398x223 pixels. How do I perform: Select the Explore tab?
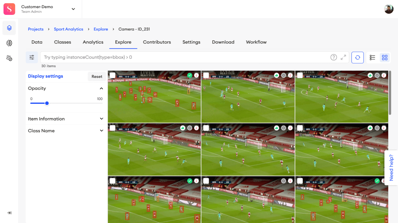123,42
